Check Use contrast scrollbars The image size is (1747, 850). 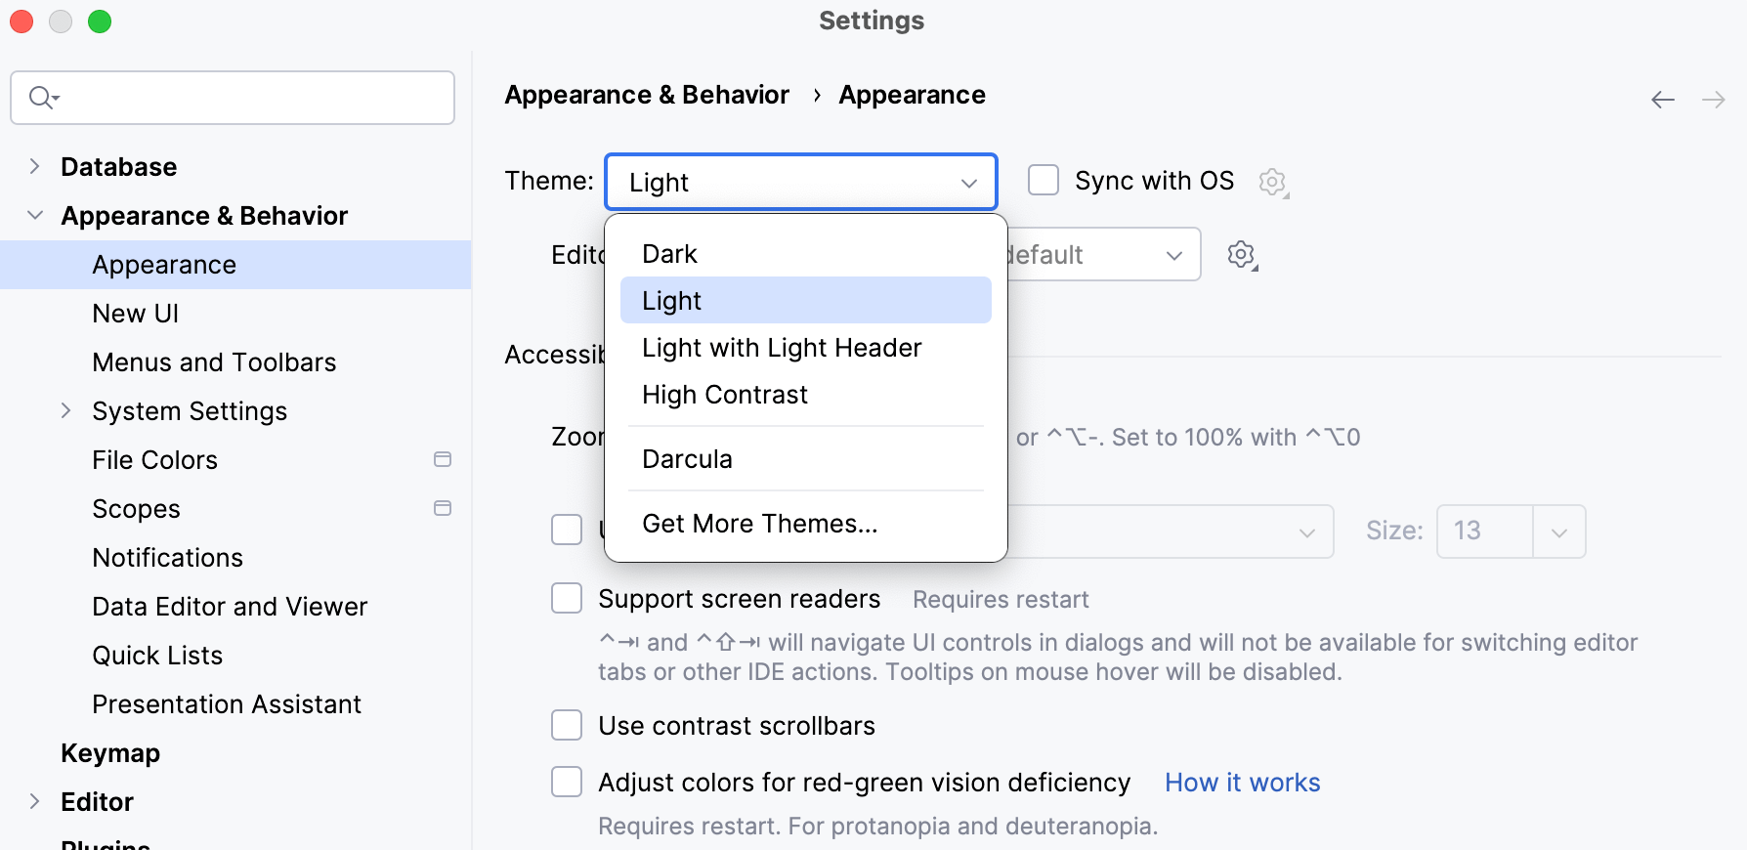(567, 725)
